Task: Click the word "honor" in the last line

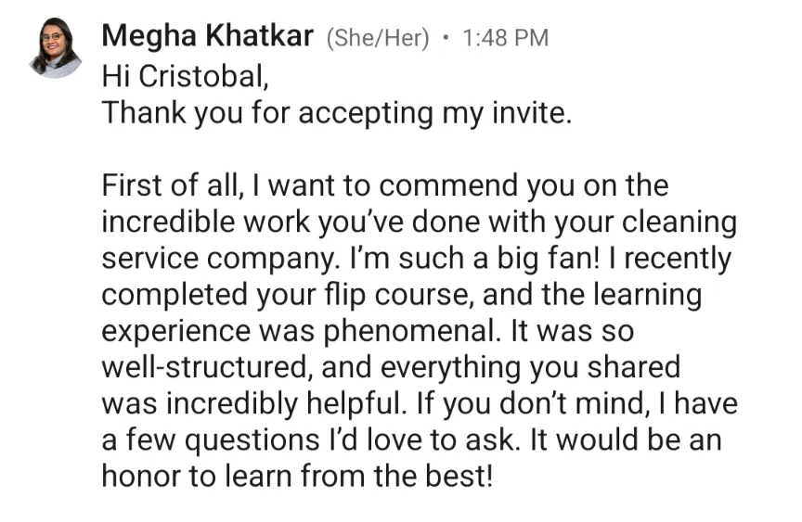Action: [x=147, y=476]
